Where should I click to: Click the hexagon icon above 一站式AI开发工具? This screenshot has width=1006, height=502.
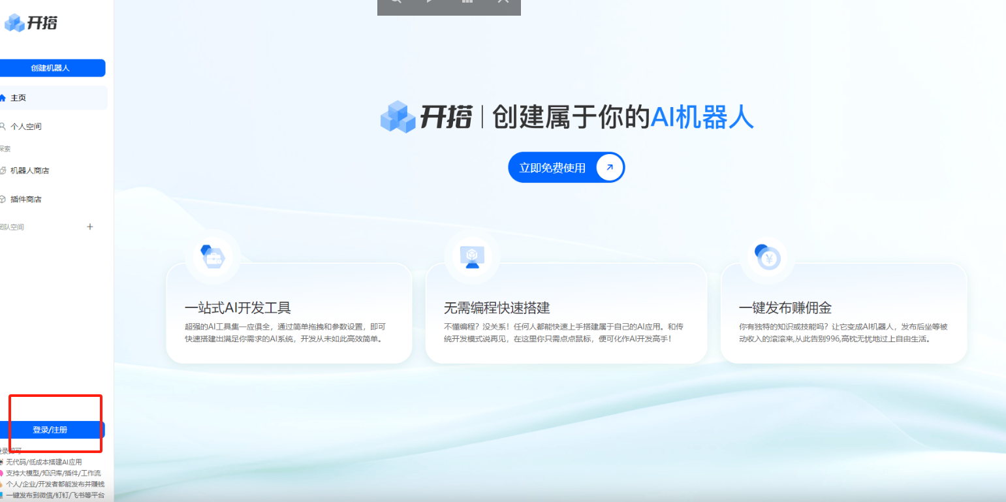click(x=213, y=257)
